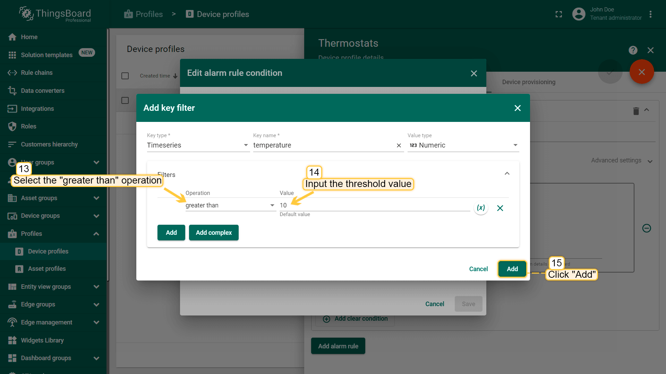The height and width of the screenshot is (374, 666).
Task: Click Widgets Library icon
Action: 12,340
